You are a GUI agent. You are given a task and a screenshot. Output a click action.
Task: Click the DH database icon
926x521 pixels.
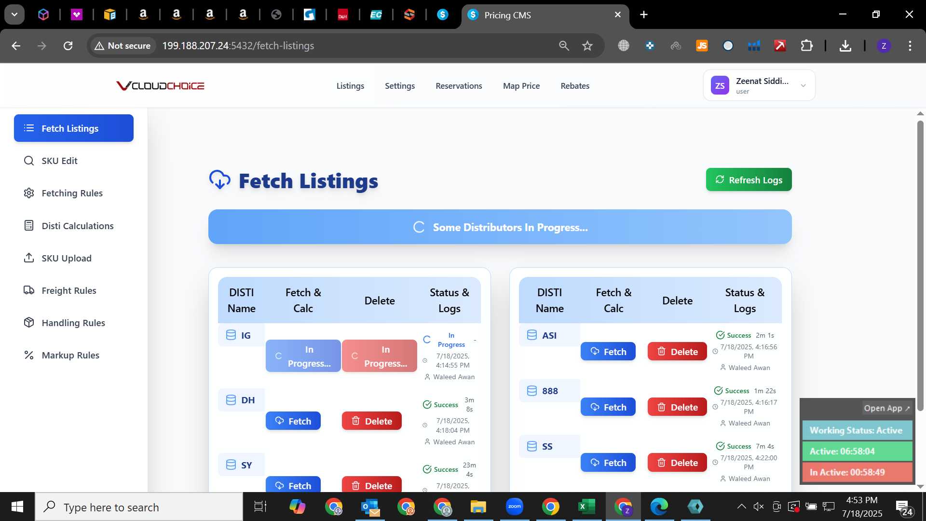(231, 400)
